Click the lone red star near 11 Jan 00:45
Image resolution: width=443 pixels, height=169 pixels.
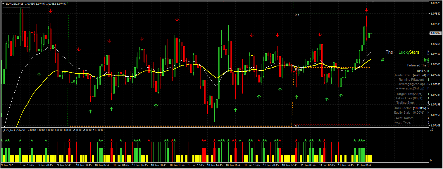[x=297, y=140]
